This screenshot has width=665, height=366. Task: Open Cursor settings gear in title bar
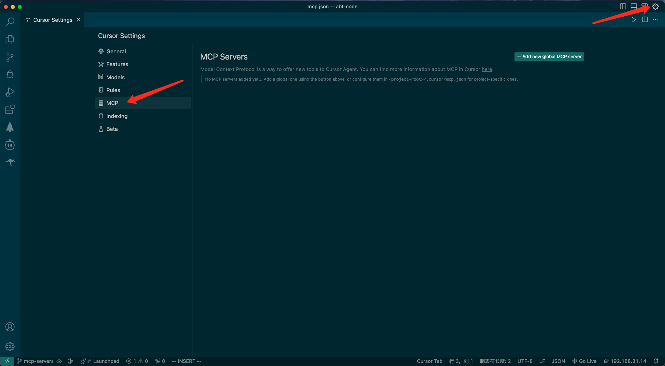click(x=655, y=7)
